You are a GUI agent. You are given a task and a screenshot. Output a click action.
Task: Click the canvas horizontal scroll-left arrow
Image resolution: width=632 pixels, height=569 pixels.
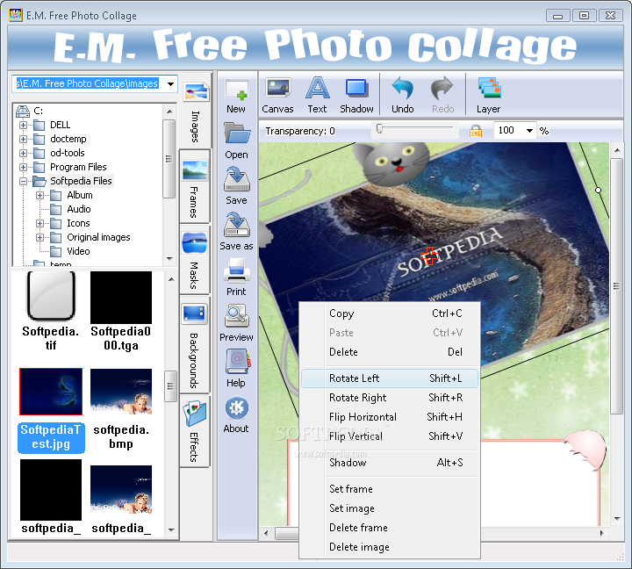[266, 533]
